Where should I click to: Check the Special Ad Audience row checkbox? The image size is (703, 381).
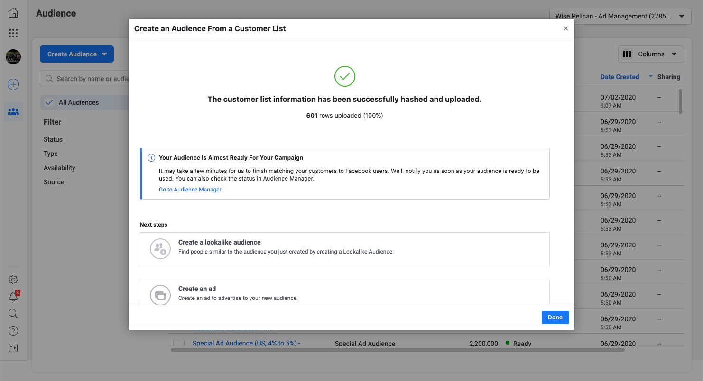pyautogui.click(x=179, y=343)
